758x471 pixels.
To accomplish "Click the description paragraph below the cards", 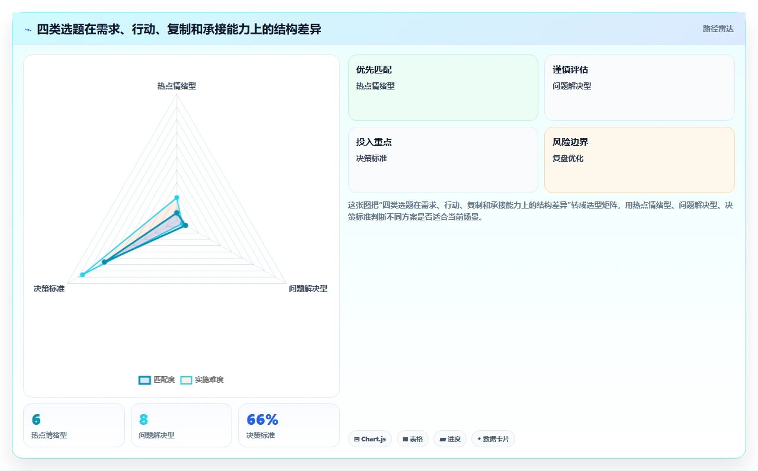I will pos(541,211).
